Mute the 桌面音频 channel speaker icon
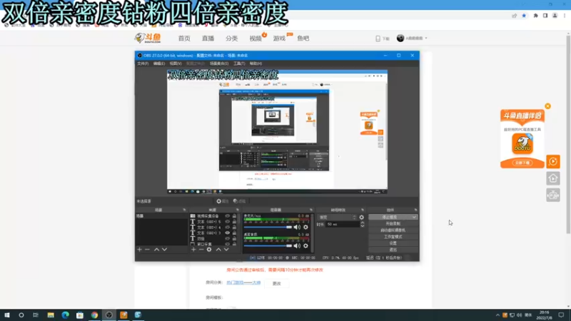Screen dimensions: 571x321 (x=297, y=246)
